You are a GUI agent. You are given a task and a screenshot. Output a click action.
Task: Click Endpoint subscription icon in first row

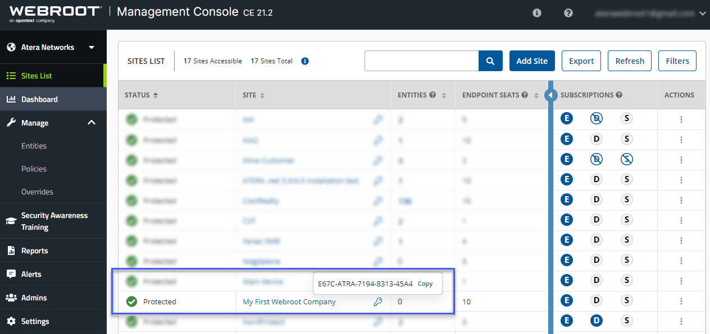click(x=567, y=119)
